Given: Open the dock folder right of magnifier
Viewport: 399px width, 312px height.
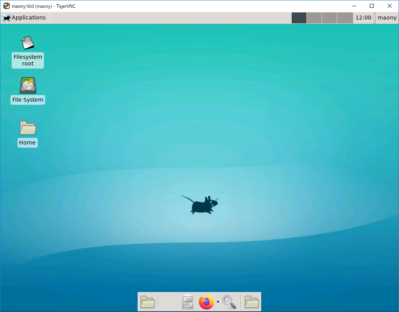Looking at the screenshot, I should click(x=252, y=302).
